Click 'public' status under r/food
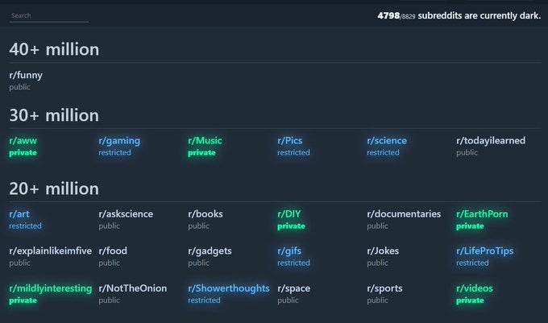548x323 pixels. coord(109,263)
